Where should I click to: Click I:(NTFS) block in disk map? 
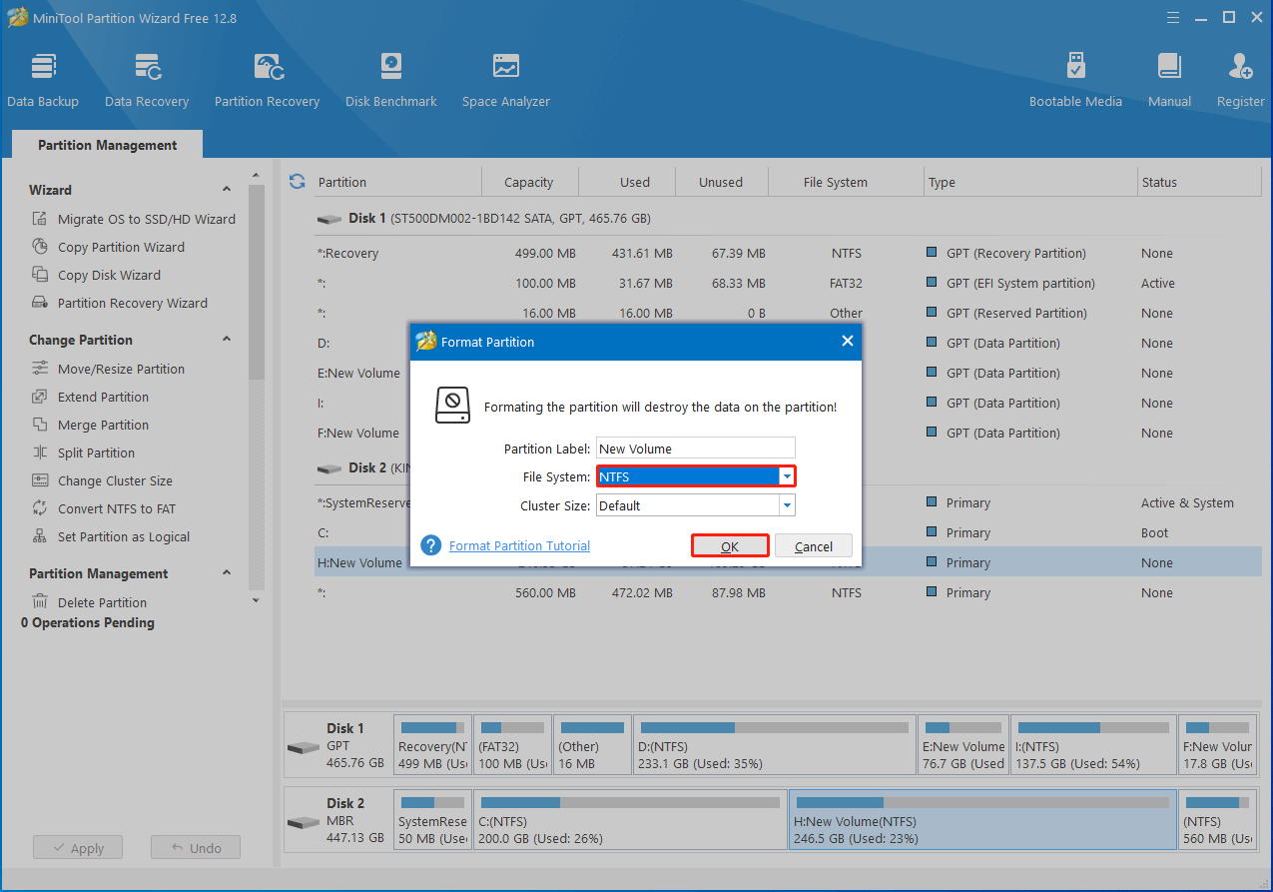coord(1092,744)
